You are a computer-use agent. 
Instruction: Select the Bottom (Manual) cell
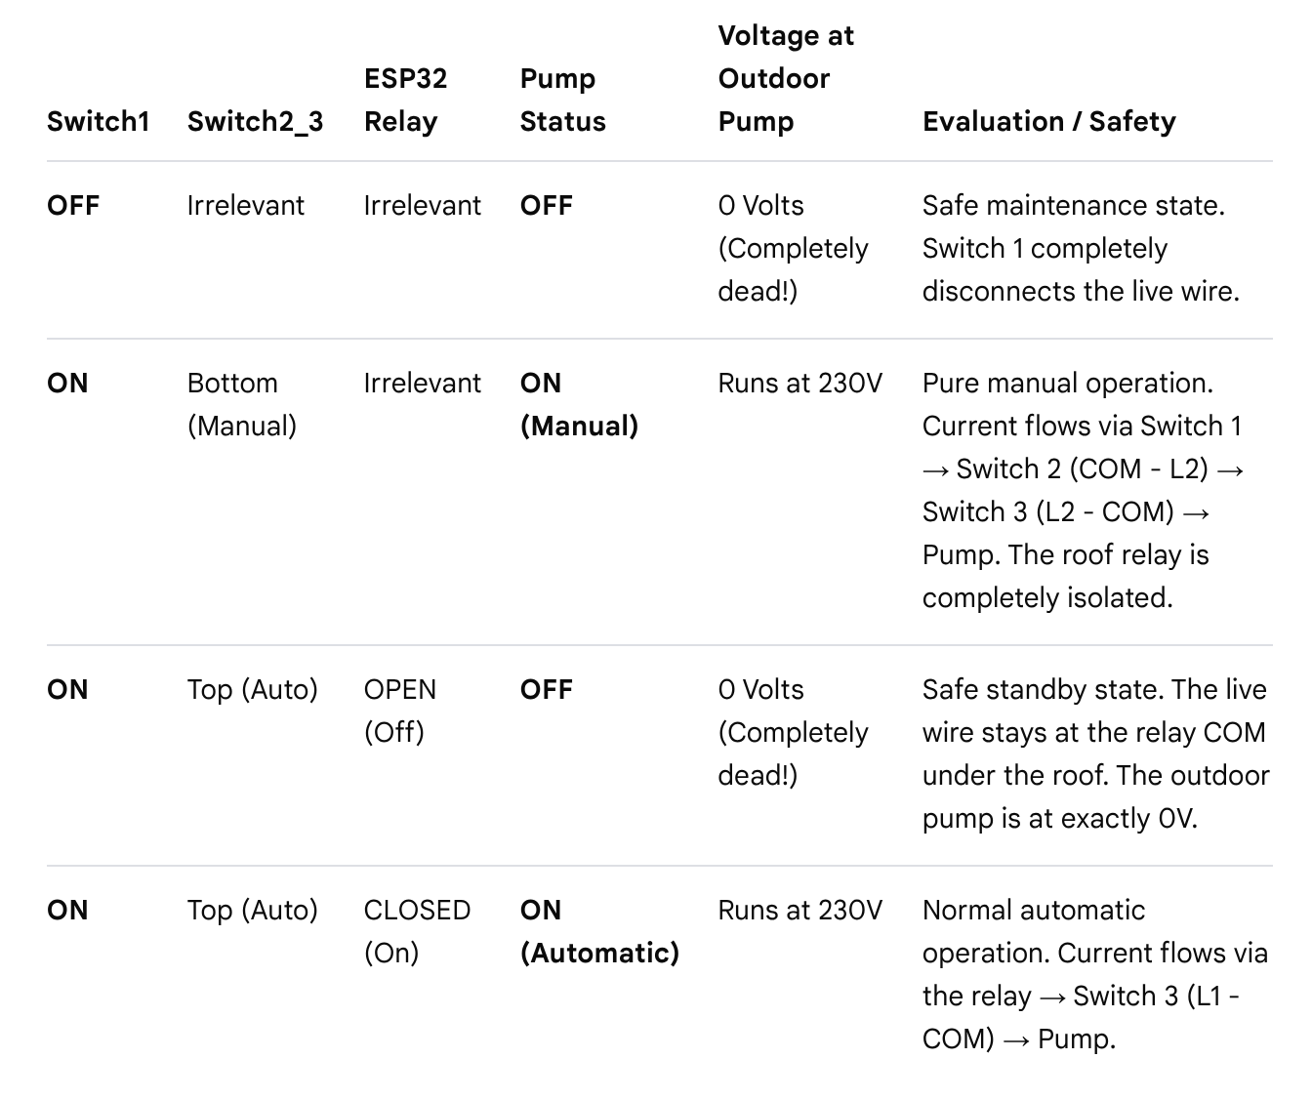[x=242, y=405]
